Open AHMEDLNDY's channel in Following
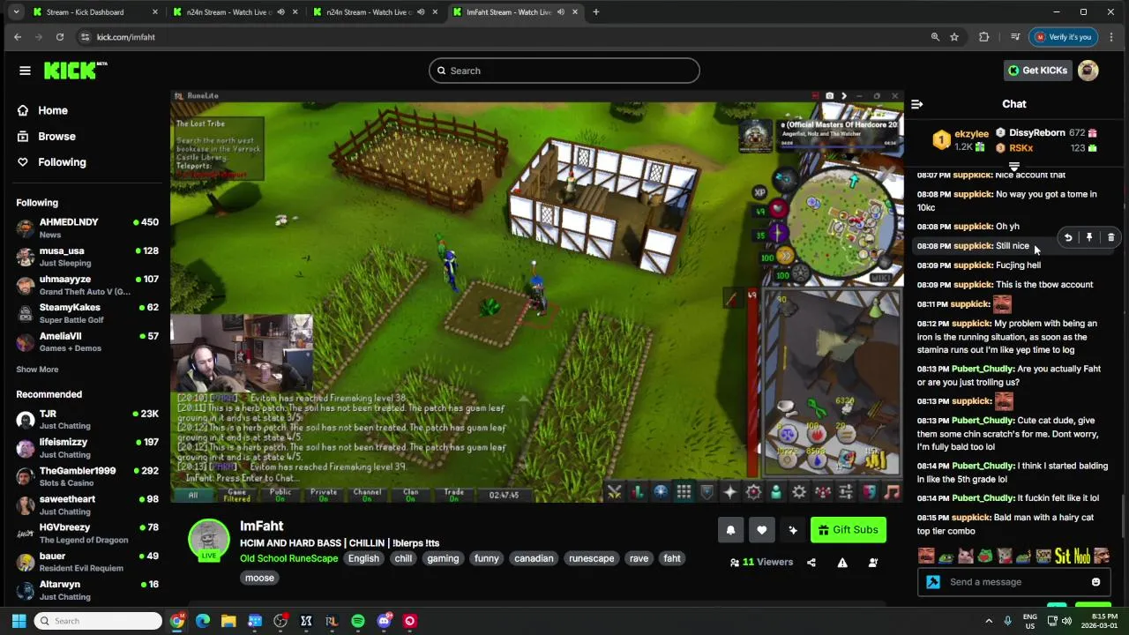 86,228
